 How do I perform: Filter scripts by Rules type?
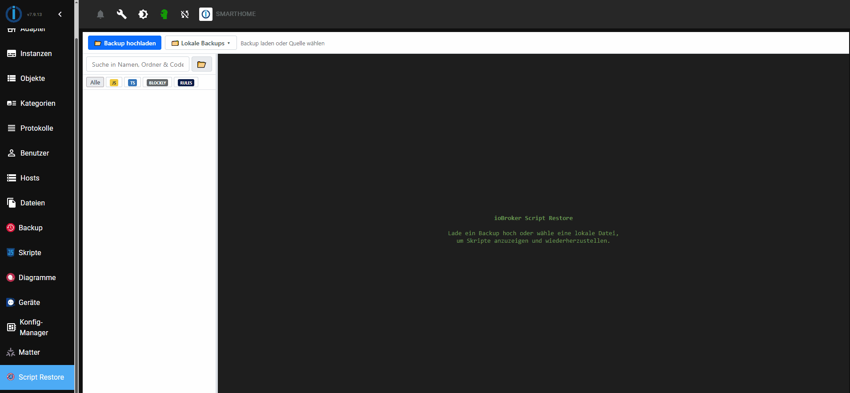[186, 83]
